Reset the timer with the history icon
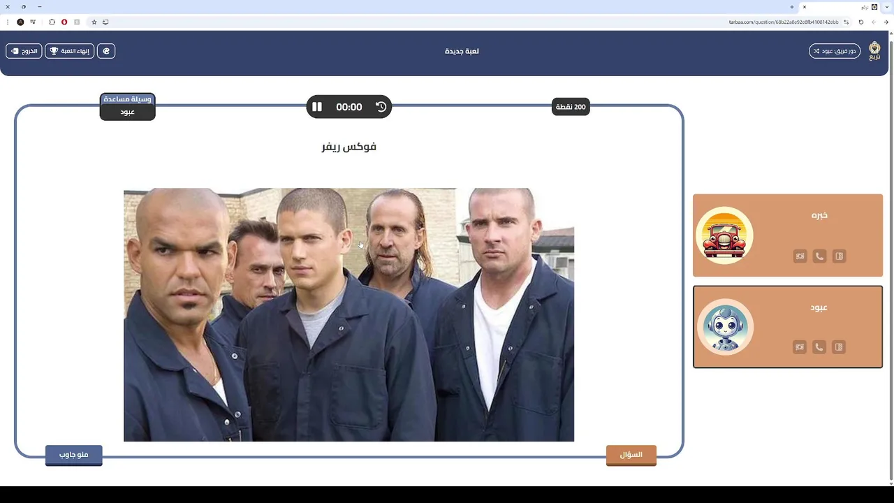The width and height of the screenshot is (894, 503). [x=381, y=107]
